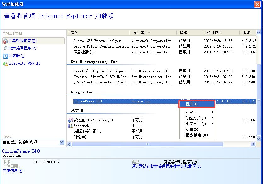This screenshot has height=184, width=263.
Task: Click the vertical scrollbar up arrow
Action: [259, 32]
